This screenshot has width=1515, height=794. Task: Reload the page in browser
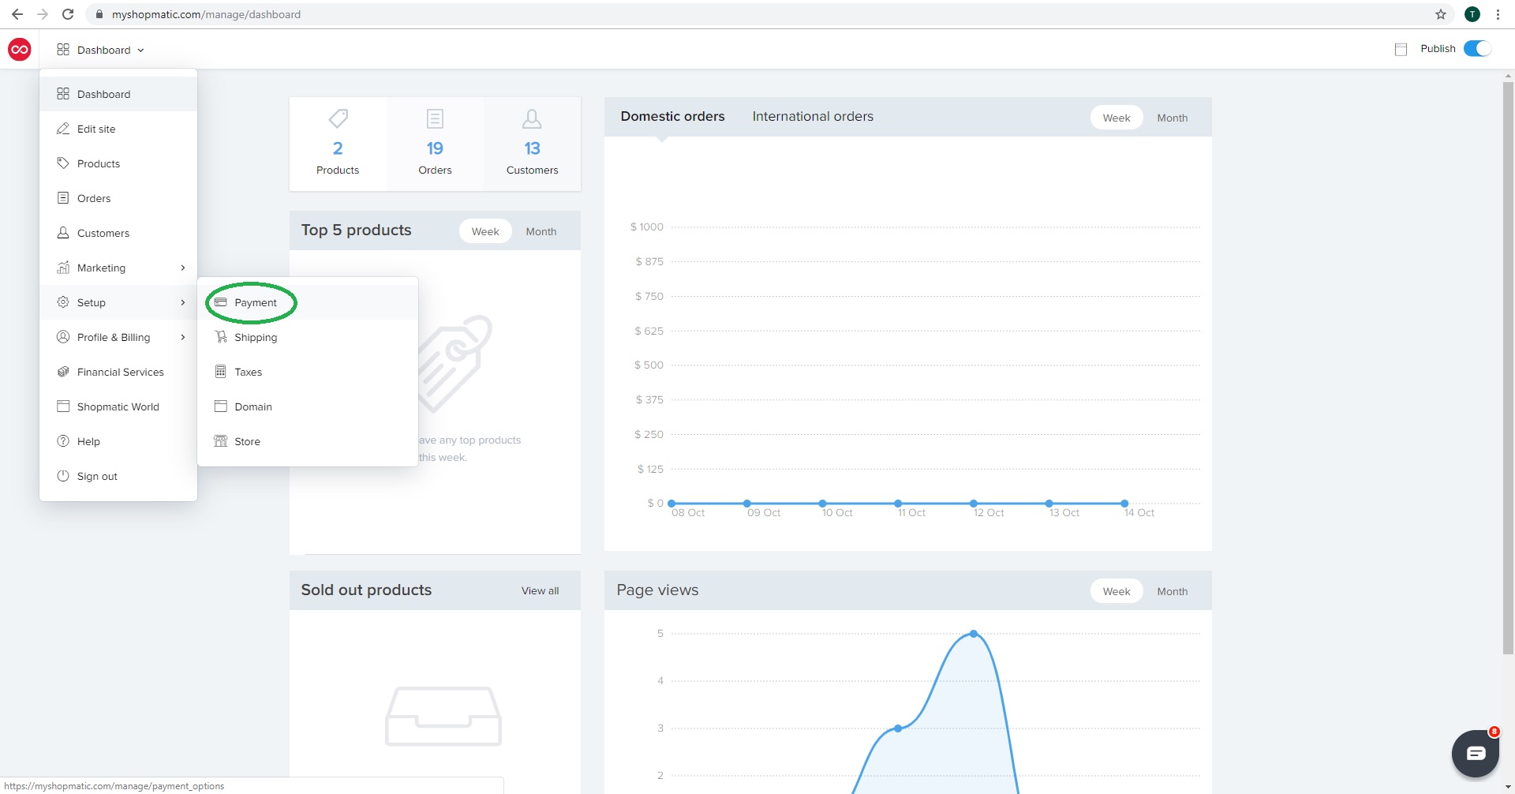click(68, 14)
